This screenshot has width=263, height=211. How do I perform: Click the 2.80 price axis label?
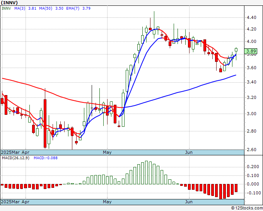tap(251, 131)
